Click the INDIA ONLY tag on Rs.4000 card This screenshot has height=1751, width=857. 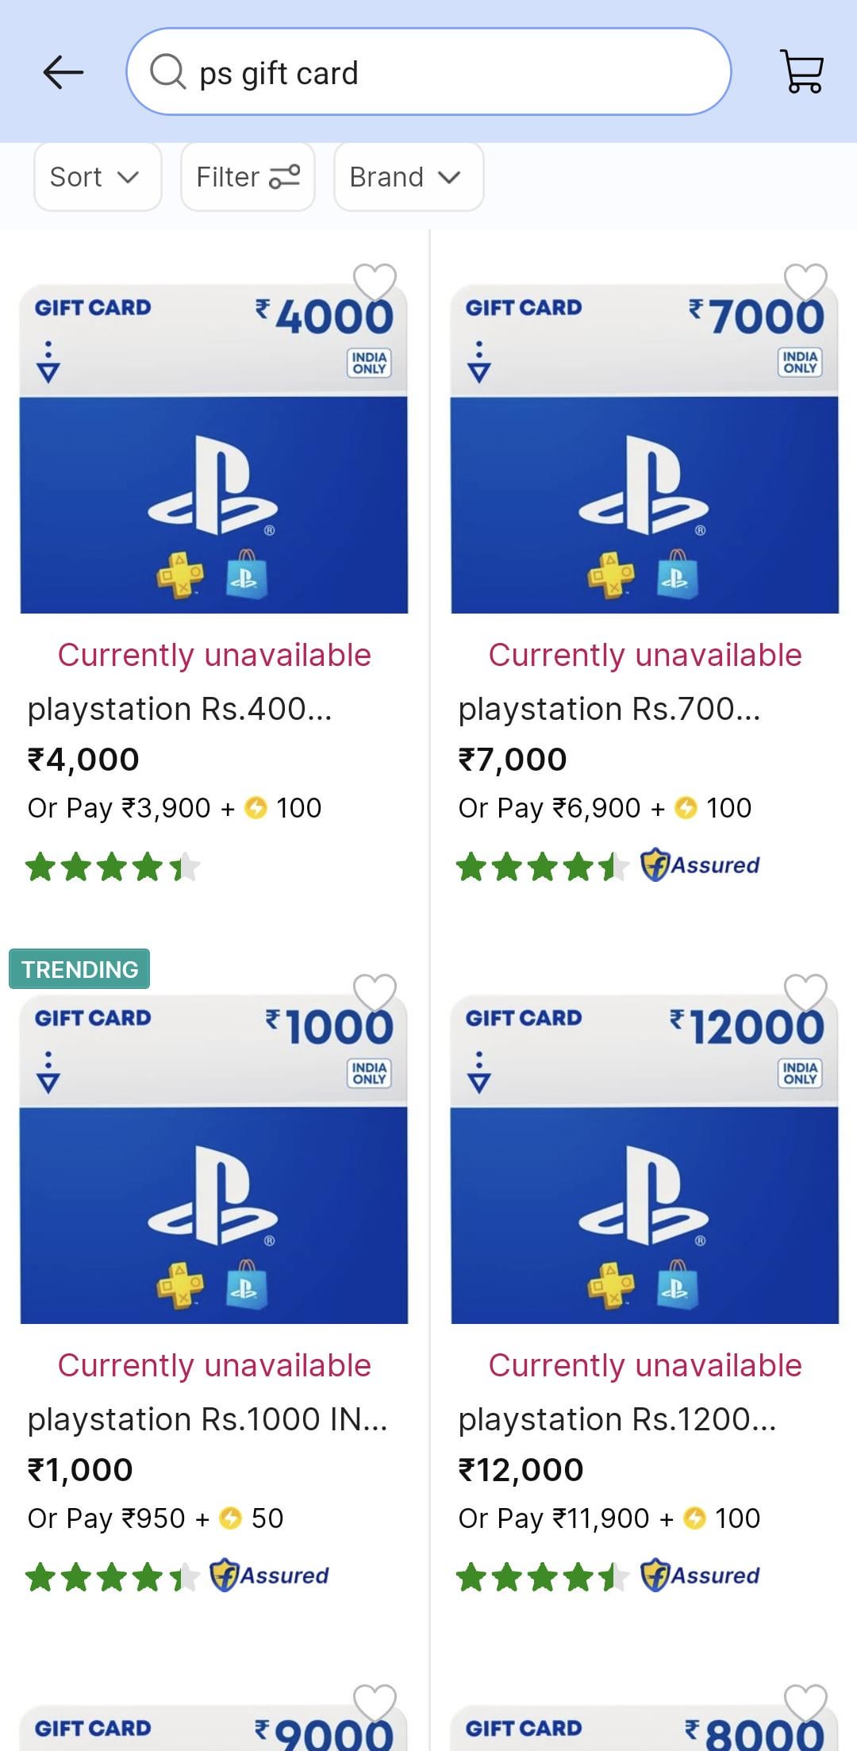click(370, 362)
